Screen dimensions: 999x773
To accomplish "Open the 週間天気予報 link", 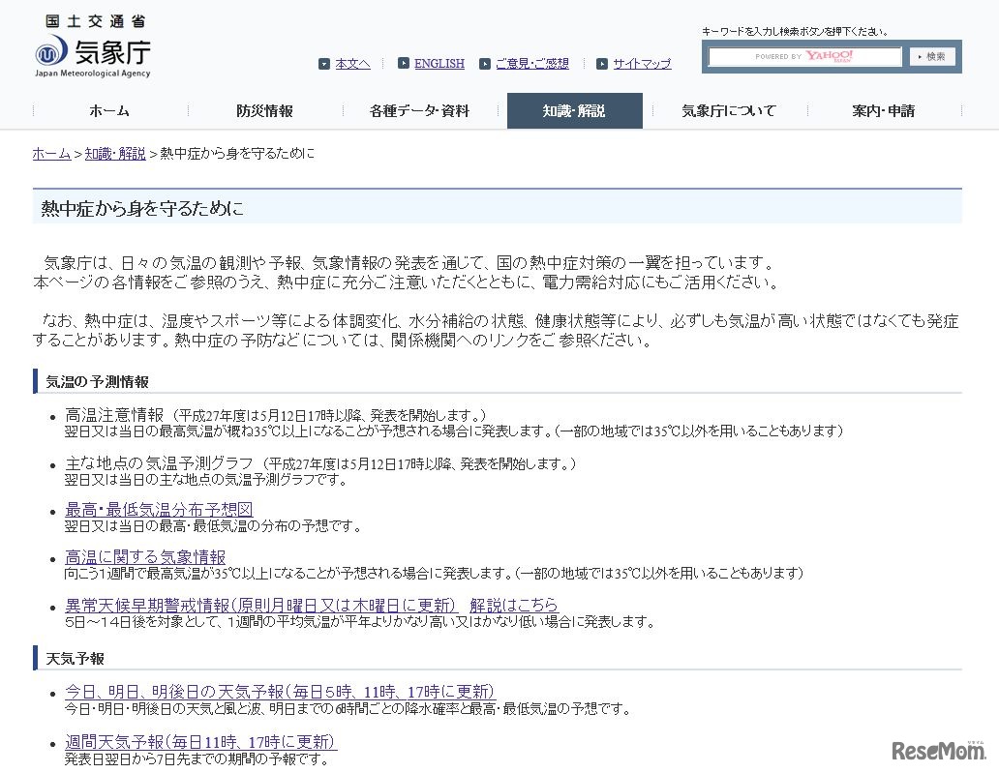I will 200,742.
